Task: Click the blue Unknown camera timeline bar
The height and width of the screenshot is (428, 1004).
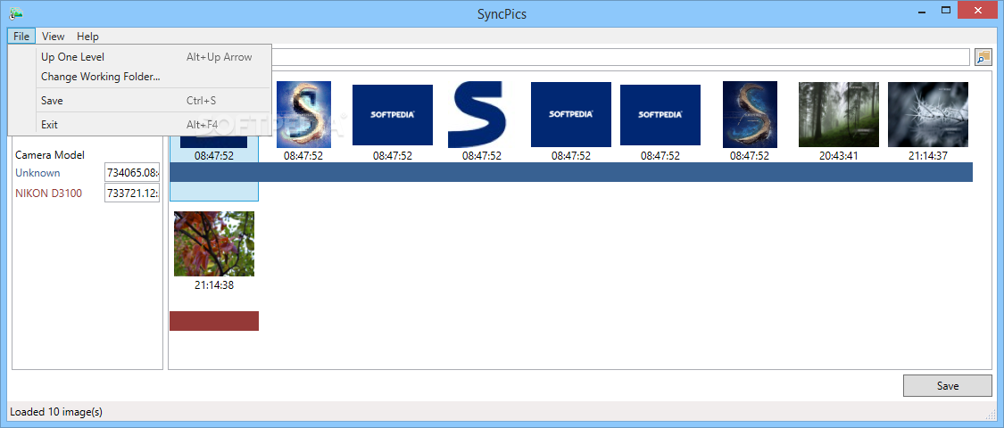Action: click(571, 172)
